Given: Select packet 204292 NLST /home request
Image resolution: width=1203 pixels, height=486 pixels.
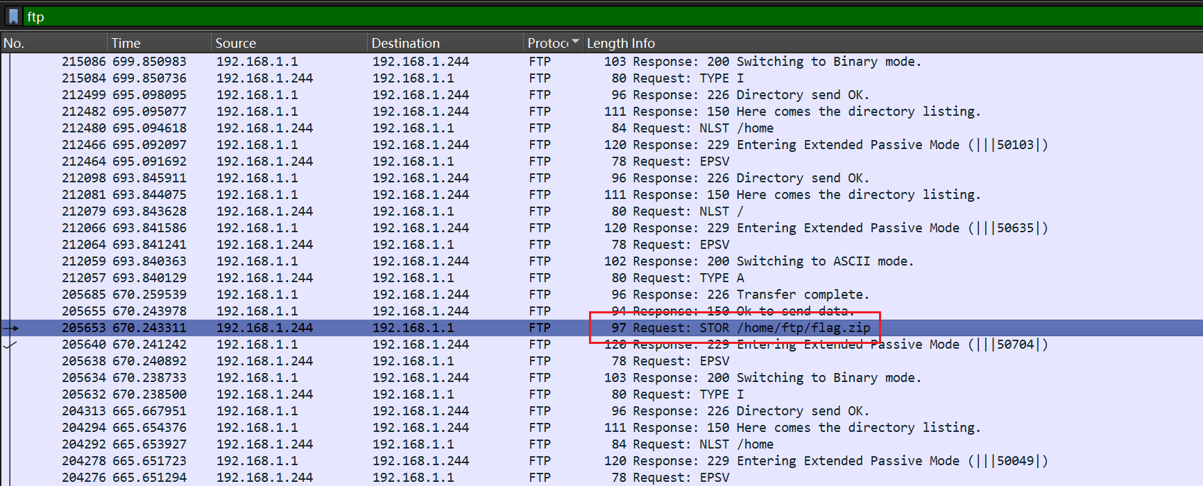Looking at the screenshot, I should point(703,444).
